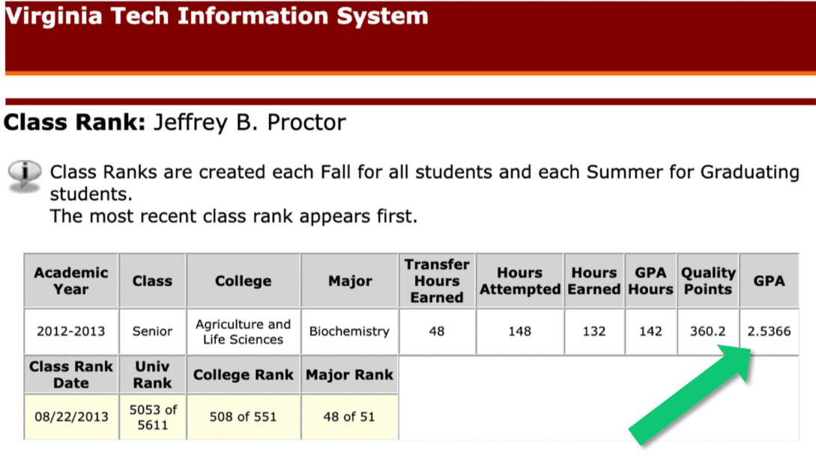816x460 pixels.
Task: Click the Hours Attempted column header
Action: coord(520,281)
